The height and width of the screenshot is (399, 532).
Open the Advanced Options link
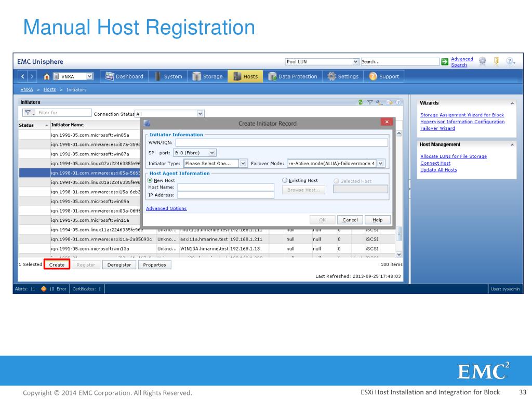(x=166, y=208)
